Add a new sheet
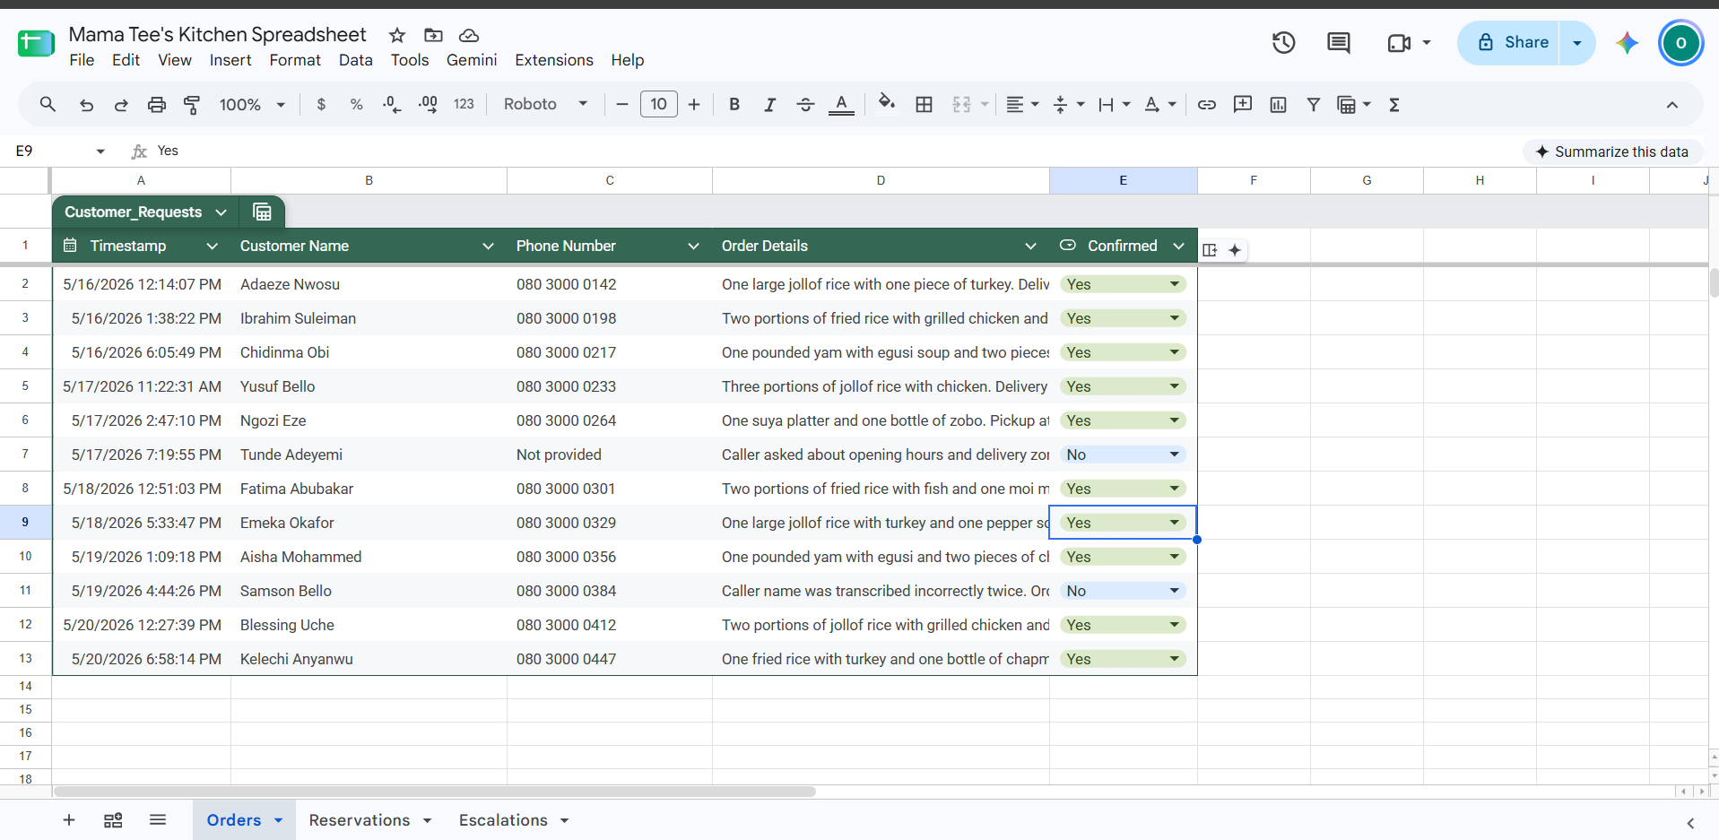This screenshot has width=1719, height=840. (69, 820)
